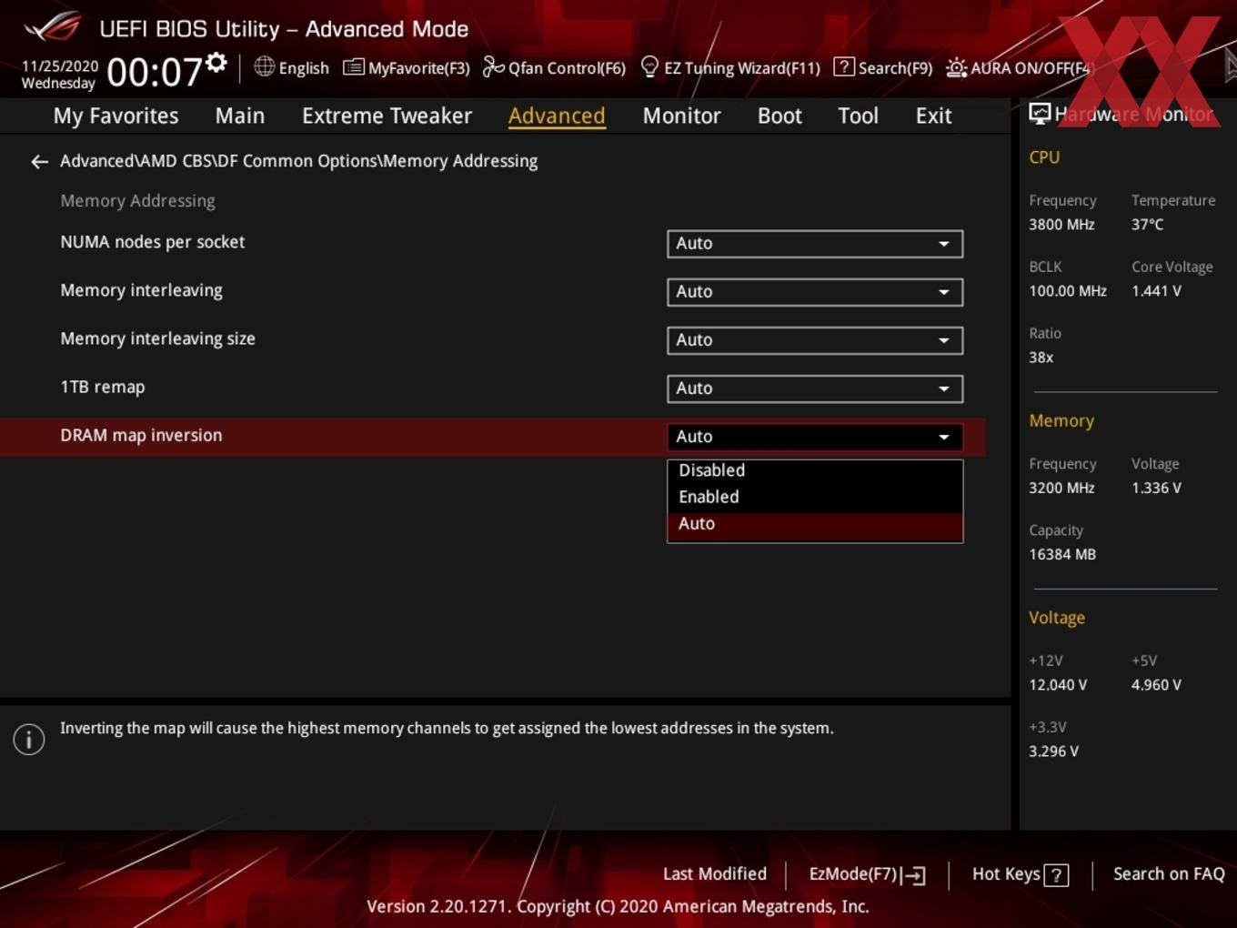Click the version copyright line
This screenshot has width=1237, height=928.
pos(618,906)
